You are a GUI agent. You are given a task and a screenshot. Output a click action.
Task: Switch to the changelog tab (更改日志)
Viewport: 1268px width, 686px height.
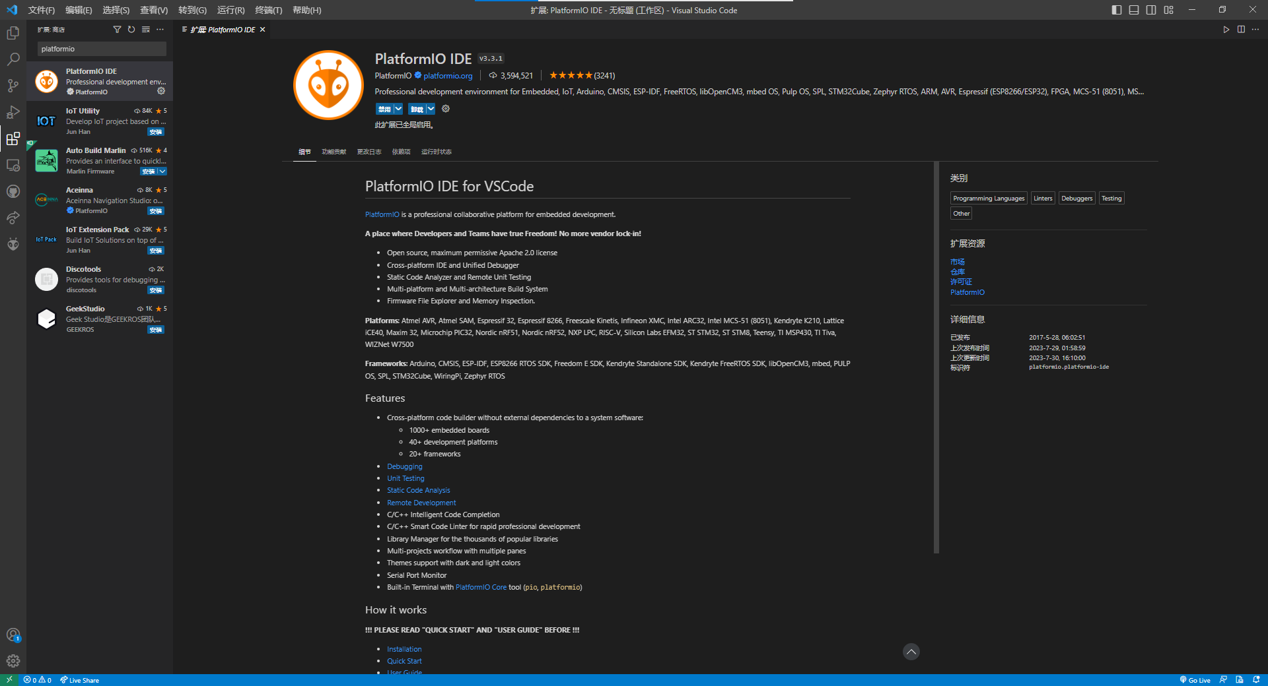point(369,152)
